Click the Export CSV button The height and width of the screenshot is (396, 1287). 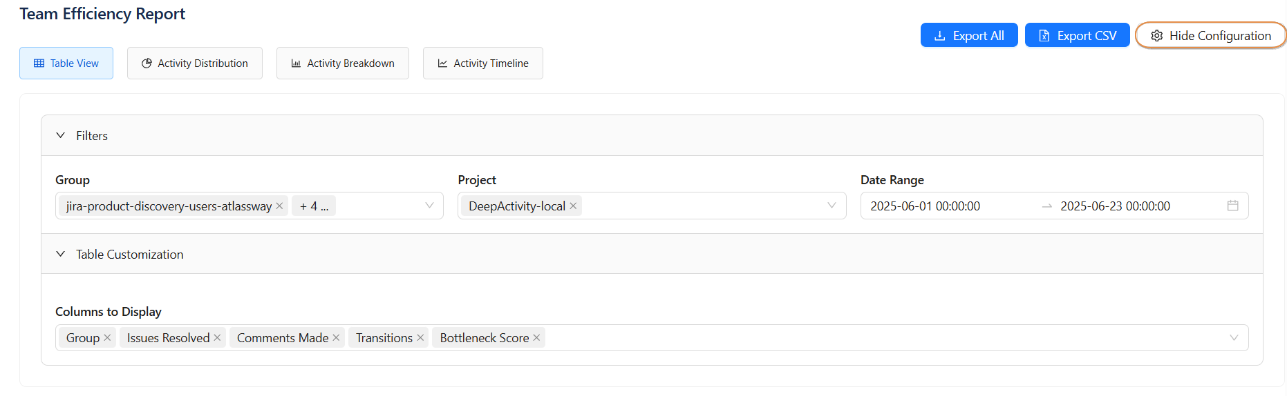click(1077, 36)
